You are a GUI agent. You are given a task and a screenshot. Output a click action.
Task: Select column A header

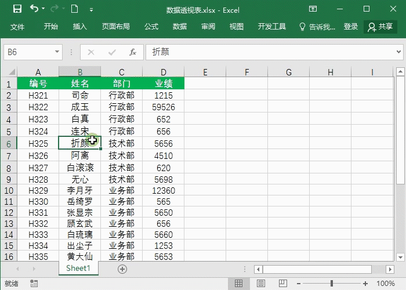point(38,72)
